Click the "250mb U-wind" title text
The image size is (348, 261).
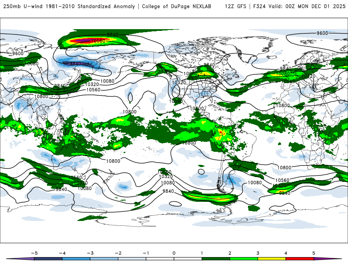click(x=23, y=6)
